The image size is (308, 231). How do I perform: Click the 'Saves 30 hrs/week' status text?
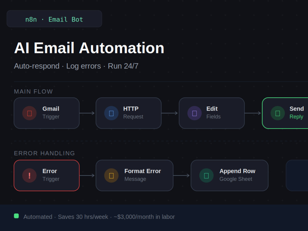point(83,217)
